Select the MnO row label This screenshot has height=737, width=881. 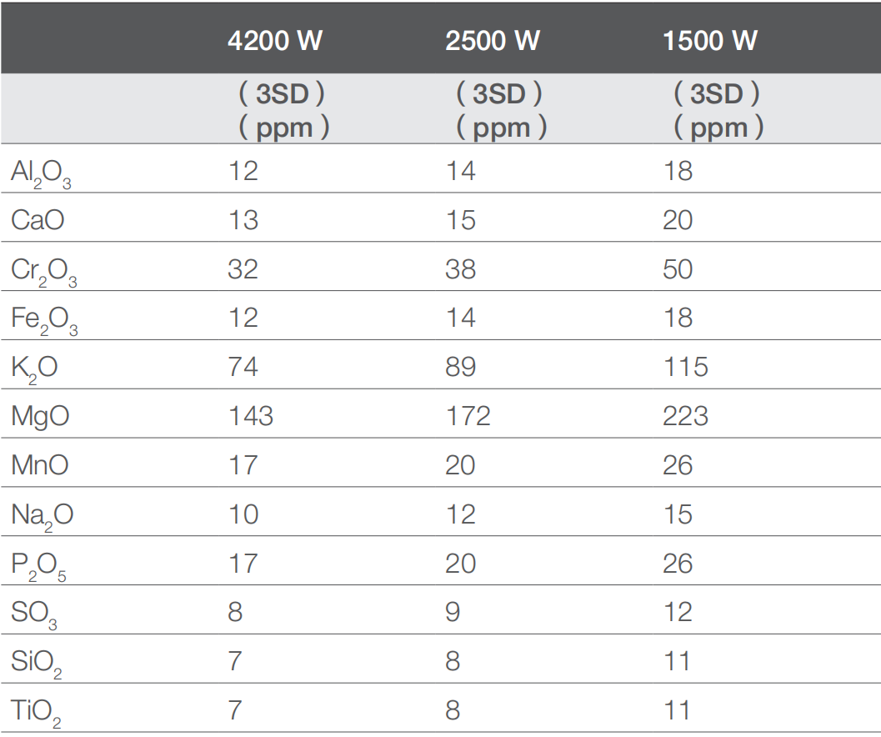click(x=40, y=464)
